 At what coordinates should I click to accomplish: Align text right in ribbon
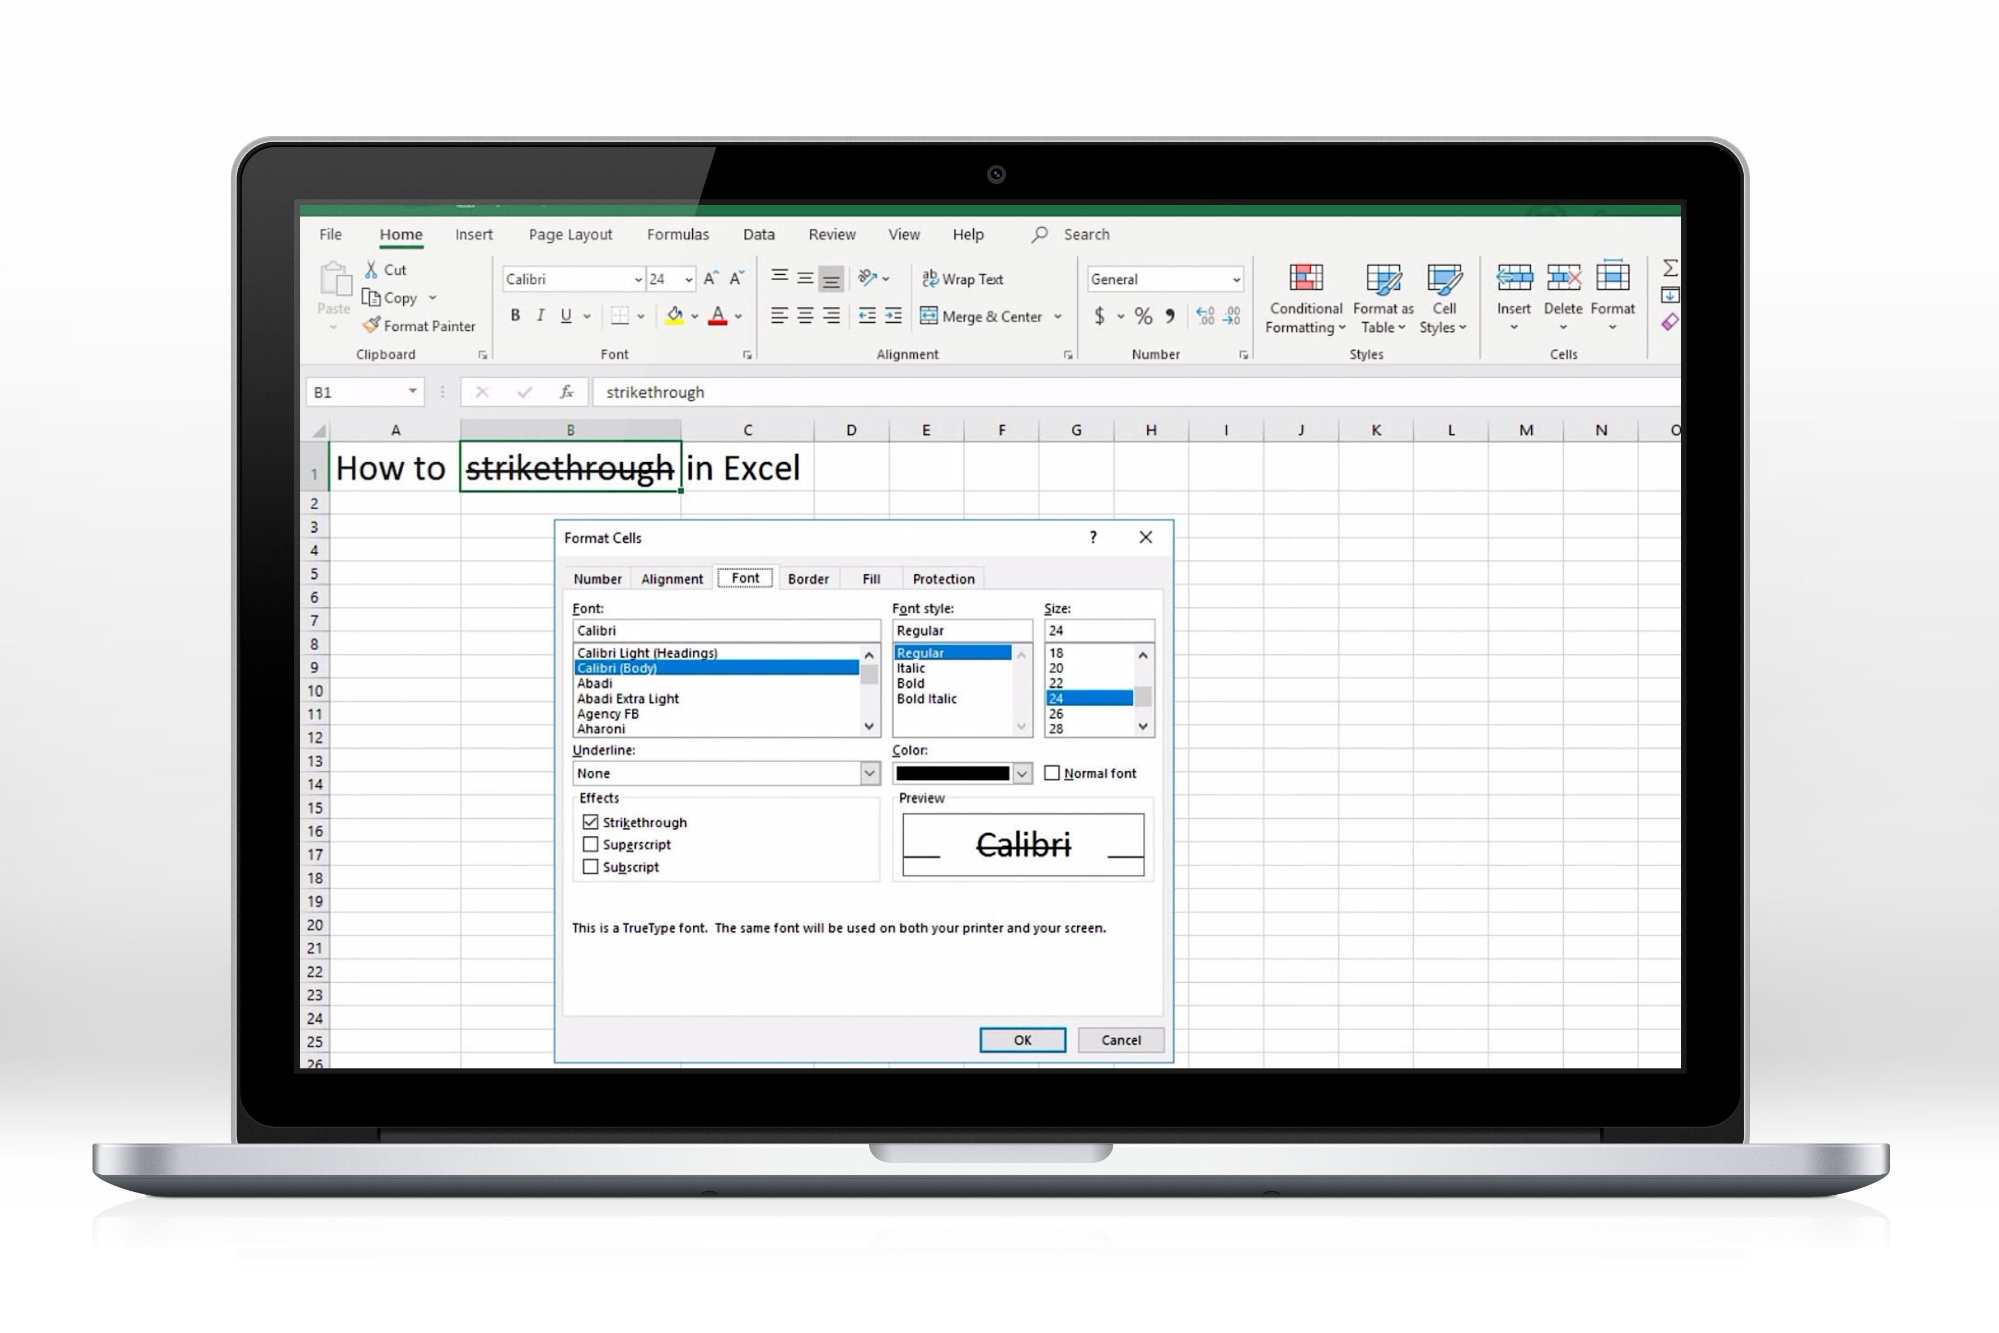click(832, 315)
